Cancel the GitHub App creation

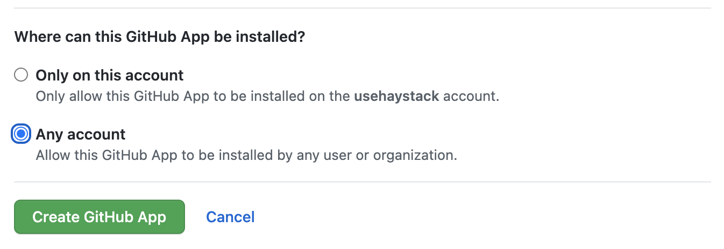click(230, 217)
